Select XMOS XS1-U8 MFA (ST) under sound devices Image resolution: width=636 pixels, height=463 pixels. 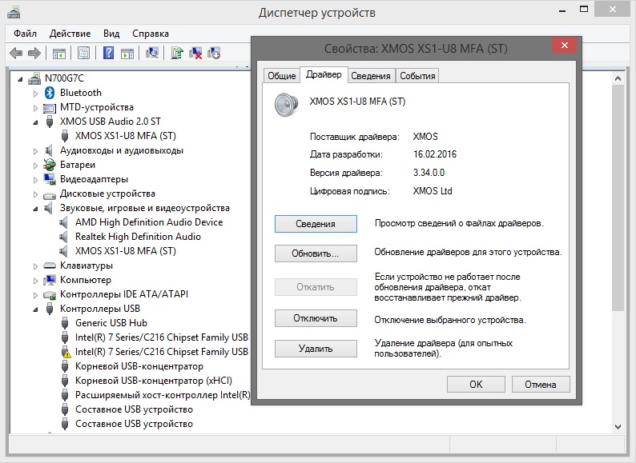point(125,251)
